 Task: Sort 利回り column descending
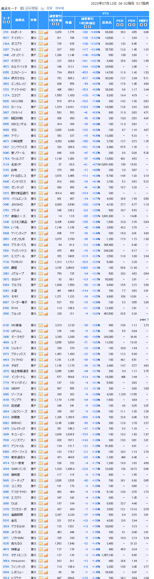(145, 25)
